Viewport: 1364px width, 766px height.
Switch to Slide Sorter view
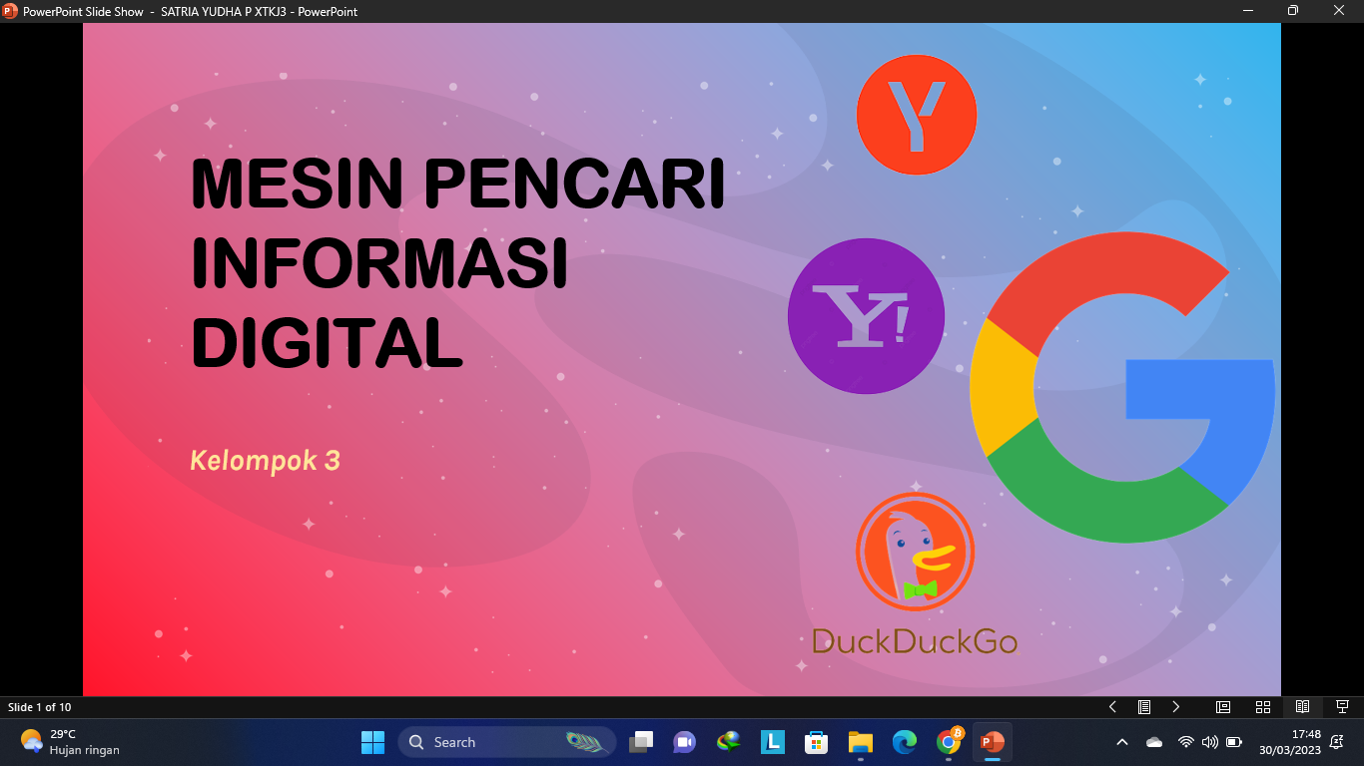click(x=1263, y=707)
